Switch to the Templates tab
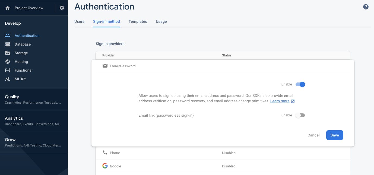This screenshot has width=374, height=175. pos(138,21)
